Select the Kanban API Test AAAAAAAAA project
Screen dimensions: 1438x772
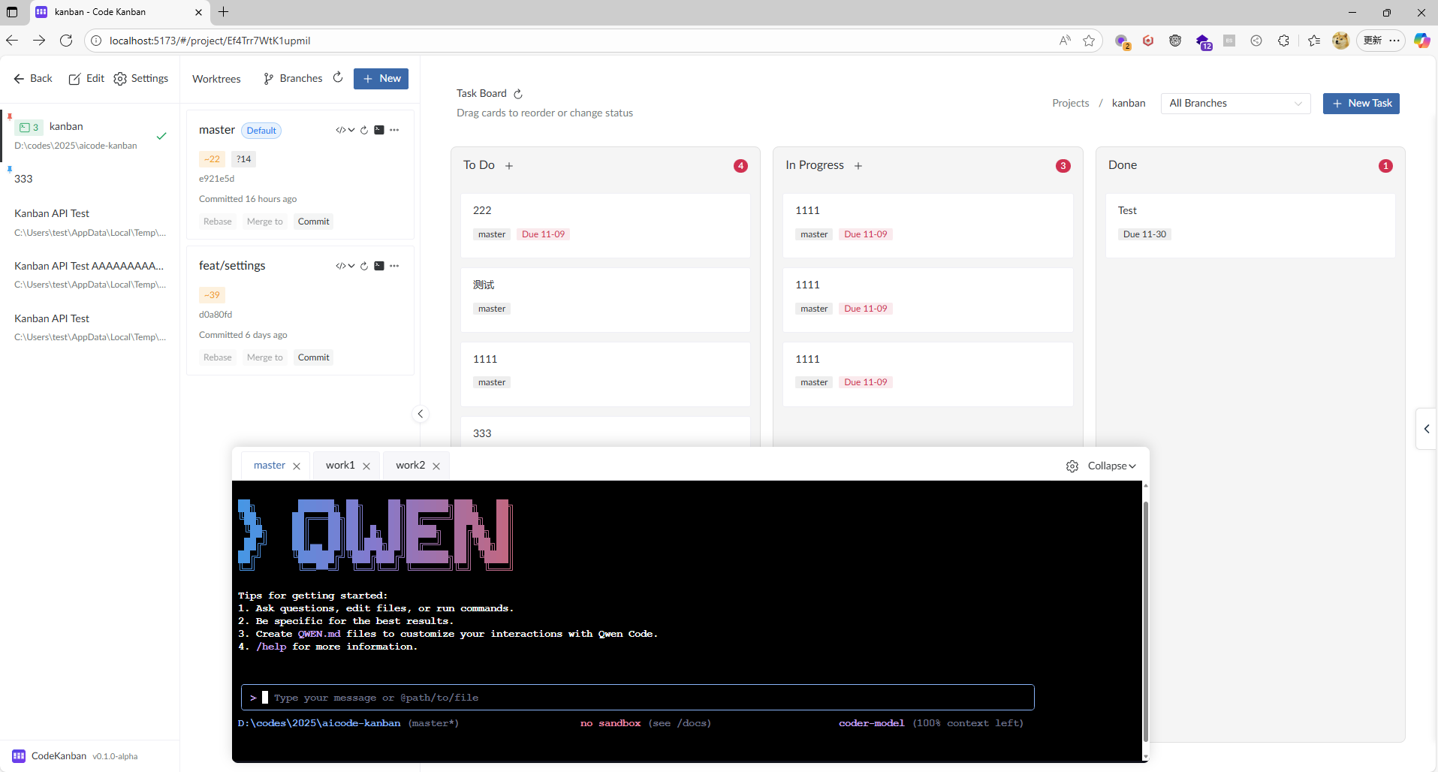pos(90,274)
